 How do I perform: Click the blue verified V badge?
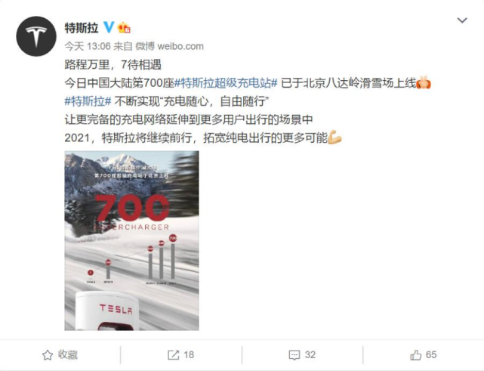pyautogui.click(x=109, y=27)
